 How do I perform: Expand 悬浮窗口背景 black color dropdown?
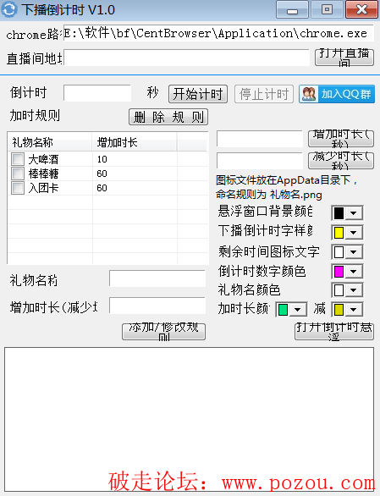[354, 213]
